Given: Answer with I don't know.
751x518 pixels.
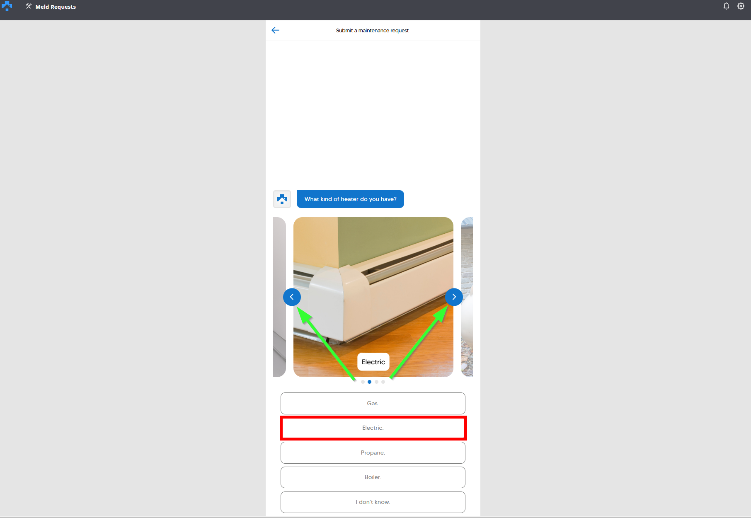Looking at the screenshot, I should [373, 502].
